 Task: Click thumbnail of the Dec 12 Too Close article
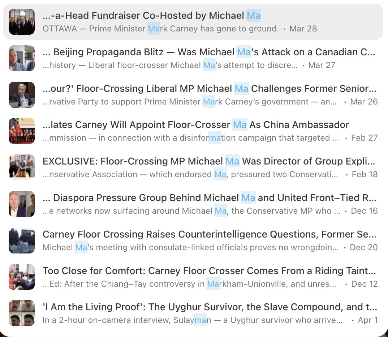(x=22, y=277)
